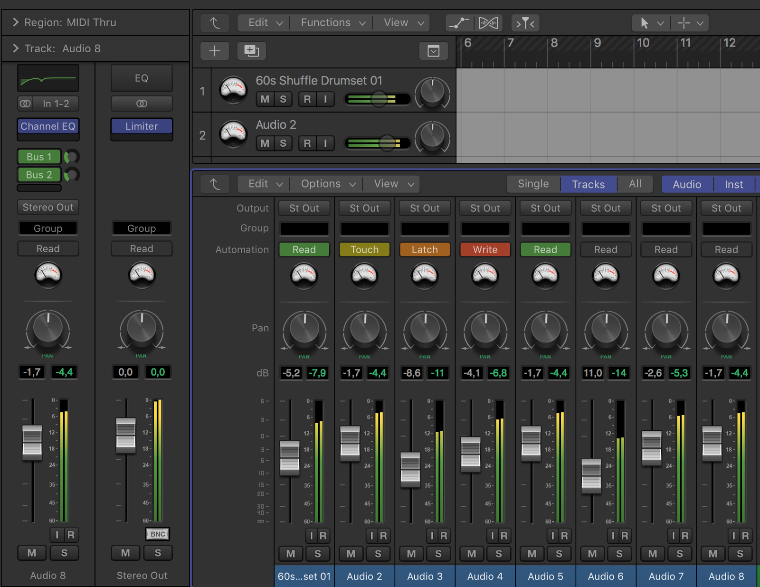The image size is (760, 587).
Task: Enable record arm on track 1
Action: point(306,99)
